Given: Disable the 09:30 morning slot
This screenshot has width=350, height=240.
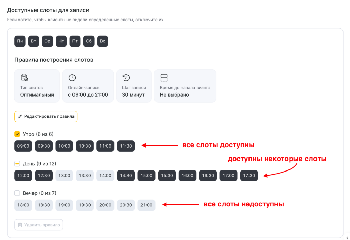Looking at the screenshot, I should 44,146.
